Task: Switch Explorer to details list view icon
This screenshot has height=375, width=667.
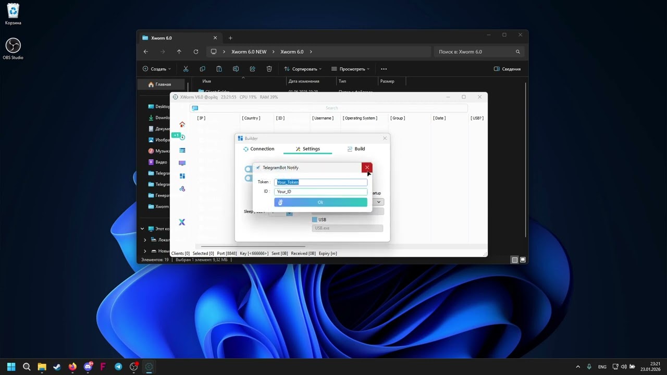Action: [514, 260]
